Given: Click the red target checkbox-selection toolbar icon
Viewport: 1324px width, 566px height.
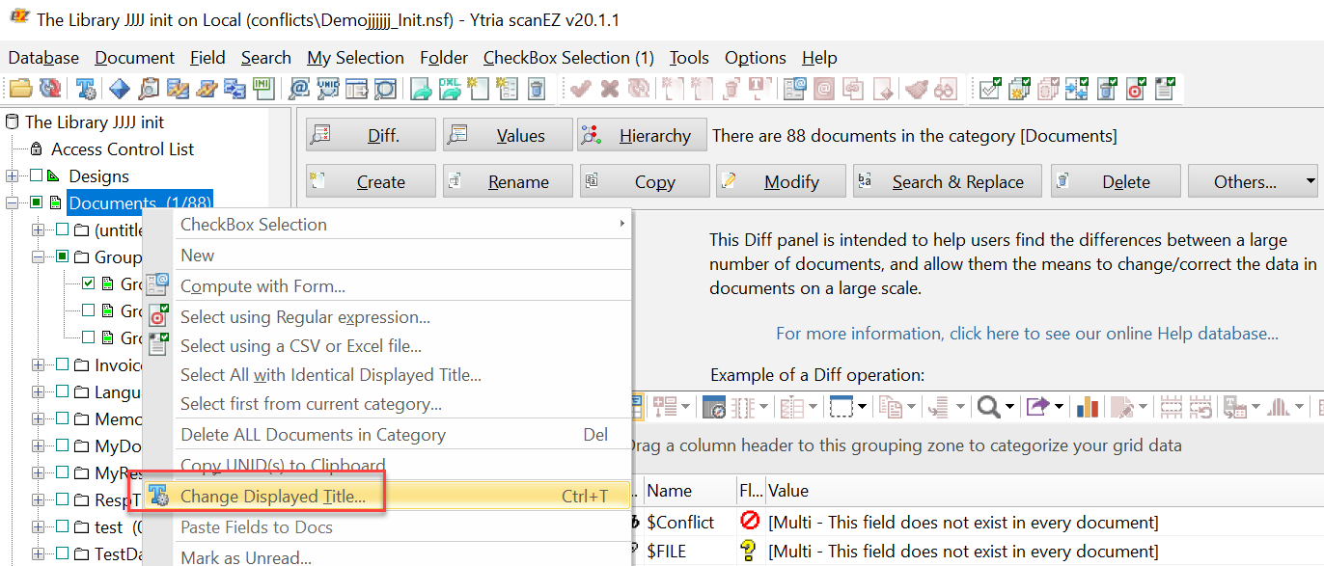Looking at the screenshot, I should (1136, 90).
